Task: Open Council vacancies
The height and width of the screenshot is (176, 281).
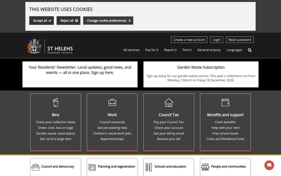Action: pos(112,122)
